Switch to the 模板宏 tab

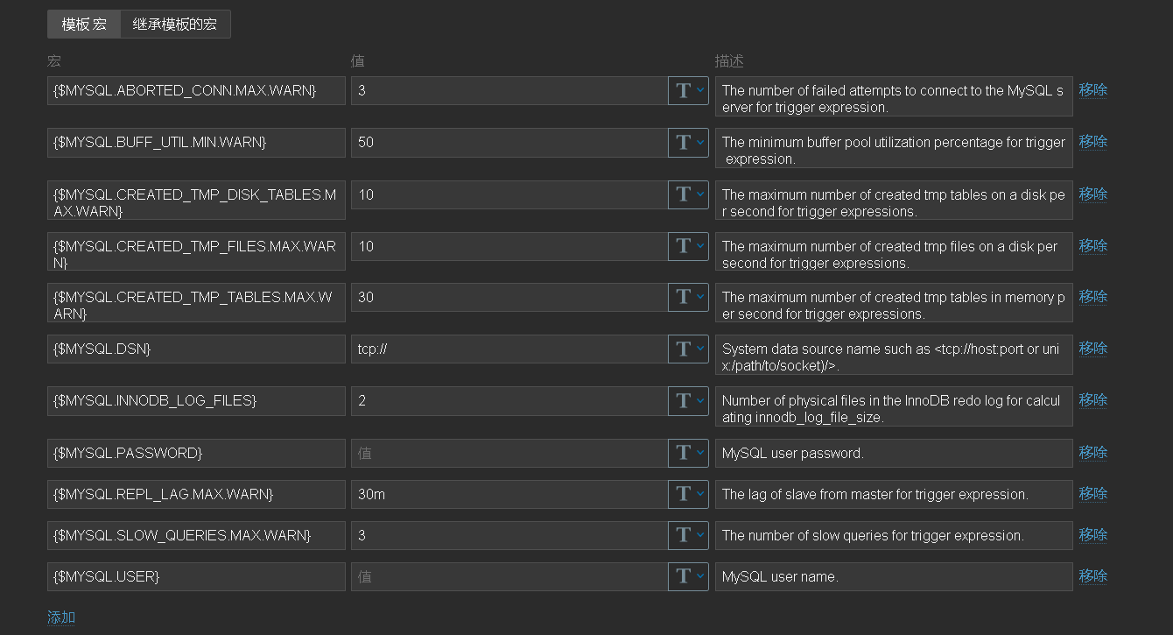[x=84, y=25]
